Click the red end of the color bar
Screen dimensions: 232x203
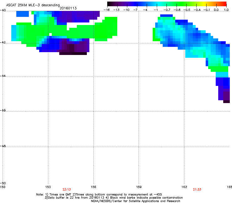coord(224,4)
